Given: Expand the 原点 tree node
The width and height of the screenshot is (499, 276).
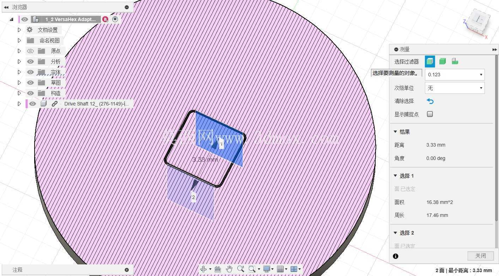Looking at the screenshot, I should click(19, 51).
